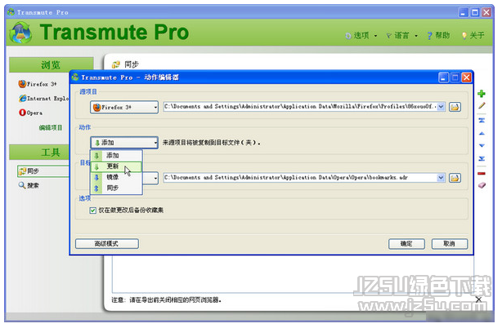The image size is (502, 328).
Task: Open the 帮助 help menu
Action: pyautogui.click(x=438, y=35)
